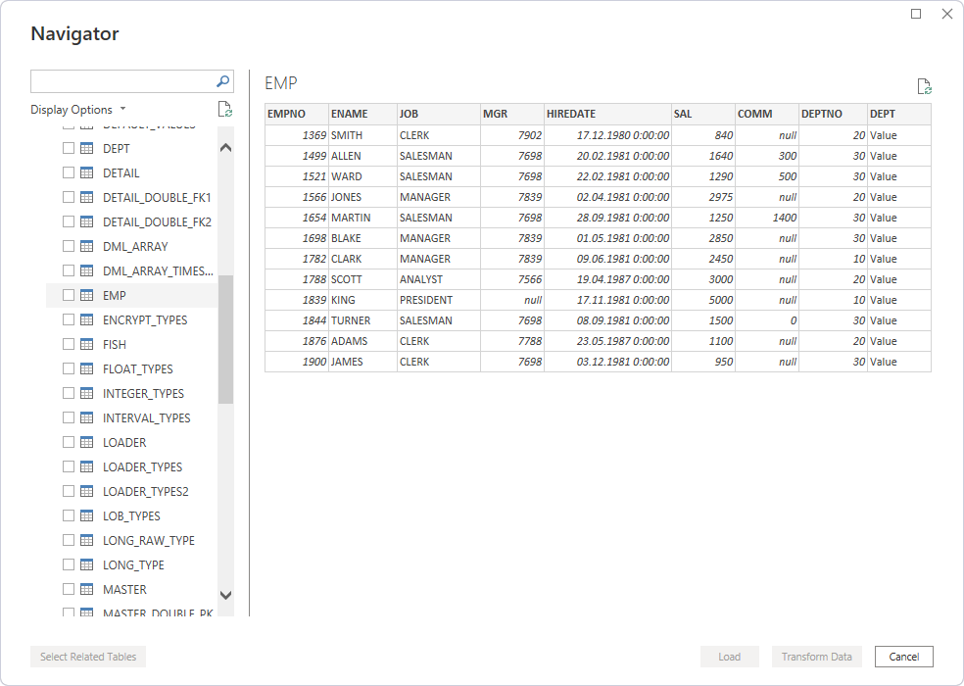Screen dimensions: 964x686
Task: Click the table icon beside EMP
Action: [86, 295]
